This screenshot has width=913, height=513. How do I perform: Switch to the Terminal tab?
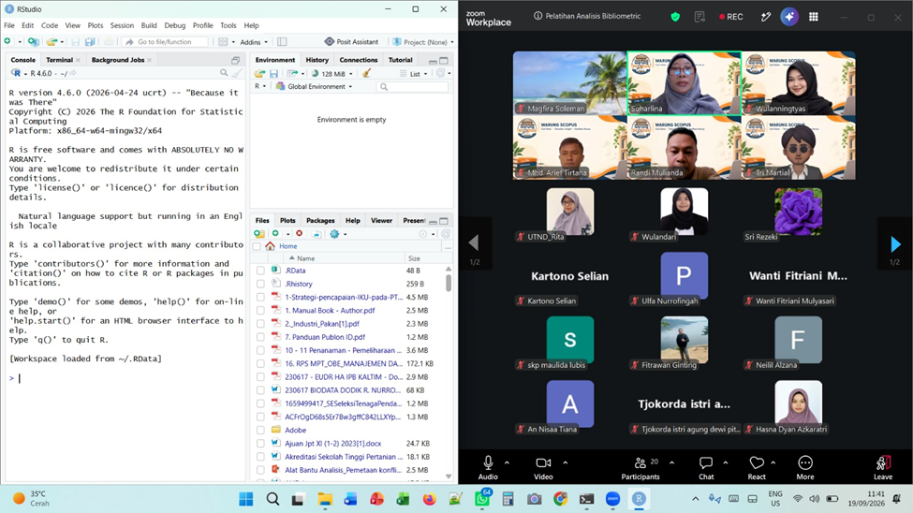59,60
